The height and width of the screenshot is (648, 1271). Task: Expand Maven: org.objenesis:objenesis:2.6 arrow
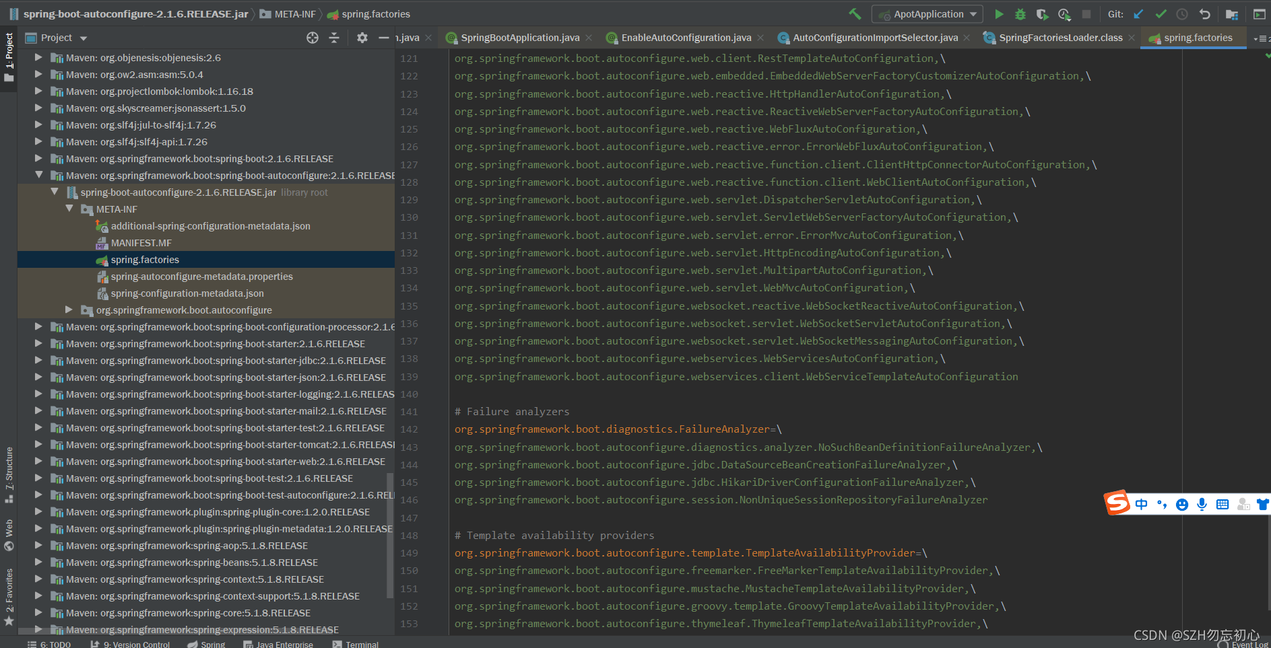click(38, 57)
